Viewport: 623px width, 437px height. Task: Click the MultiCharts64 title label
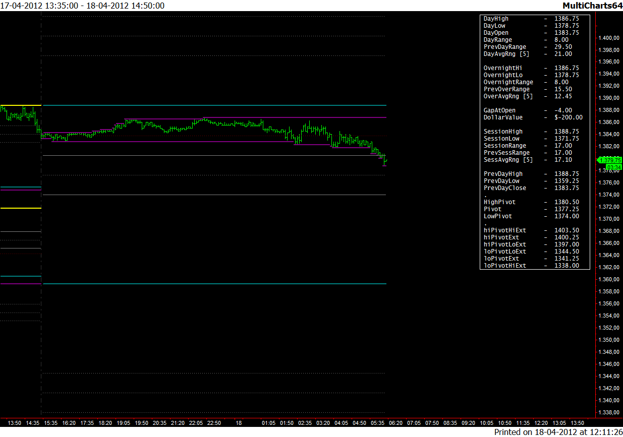(592, 6)
